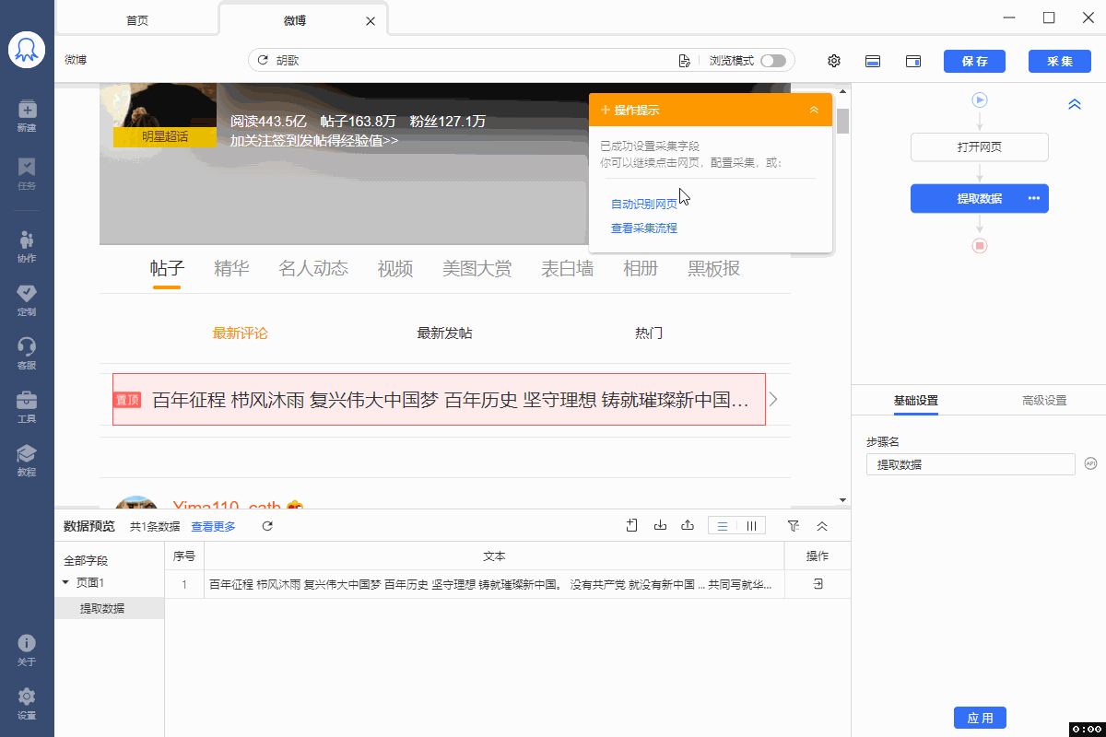Select the 基础设置 tab
The width and height of the screenshot is (1106, 737).
click(916, 401)
